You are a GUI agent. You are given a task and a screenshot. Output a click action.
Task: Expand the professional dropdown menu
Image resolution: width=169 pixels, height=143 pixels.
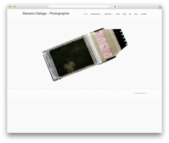[x=96, y=14]
